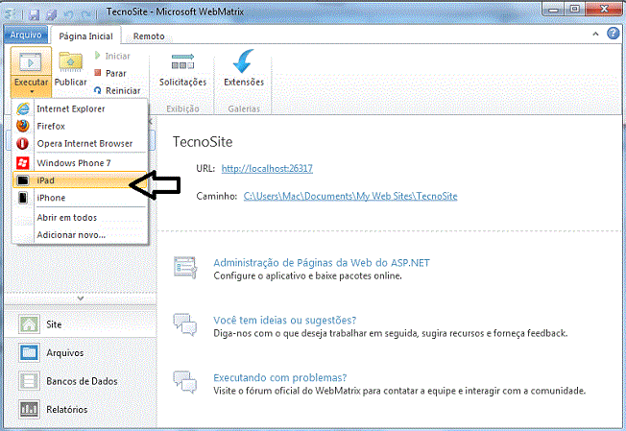Click the iPhone device icon
The height and width of the screenshot is (431, 626).
pos(23,198)
